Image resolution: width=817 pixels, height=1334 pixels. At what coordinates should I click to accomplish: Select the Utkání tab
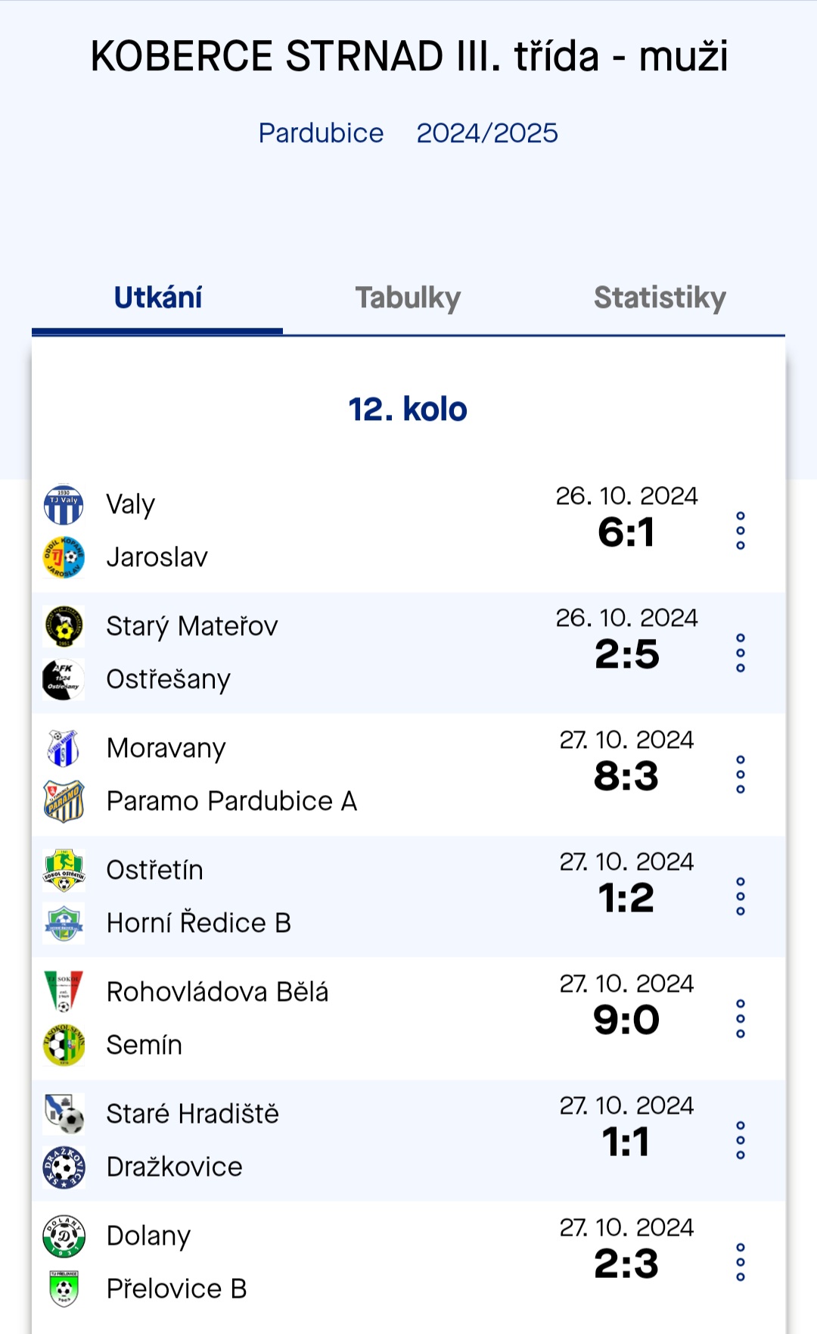pyautogui.click(x=157, y=298)
